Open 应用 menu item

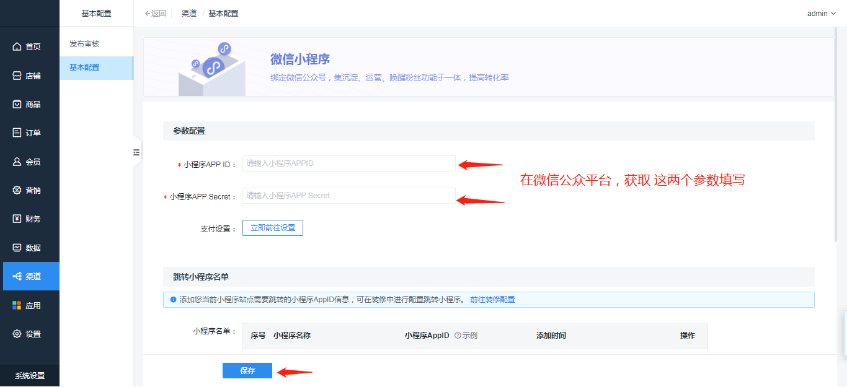click(30, 305)
